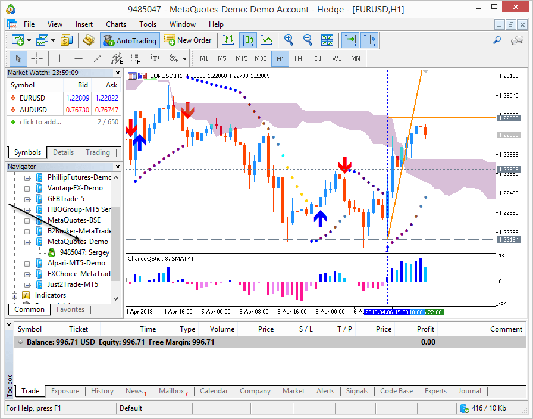This screenshot has height=419, width=533.
Task: Open the File menu
Action: click(29, 24)
